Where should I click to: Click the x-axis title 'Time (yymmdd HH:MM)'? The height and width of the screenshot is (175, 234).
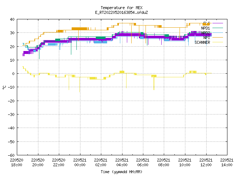click(x=121, y=172)
